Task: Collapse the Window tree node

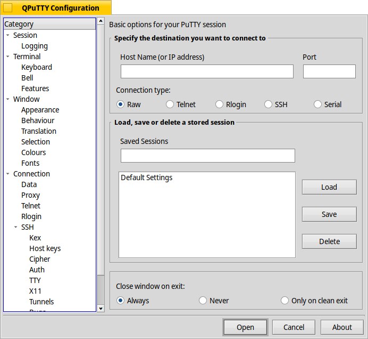Action: point(8,99)
